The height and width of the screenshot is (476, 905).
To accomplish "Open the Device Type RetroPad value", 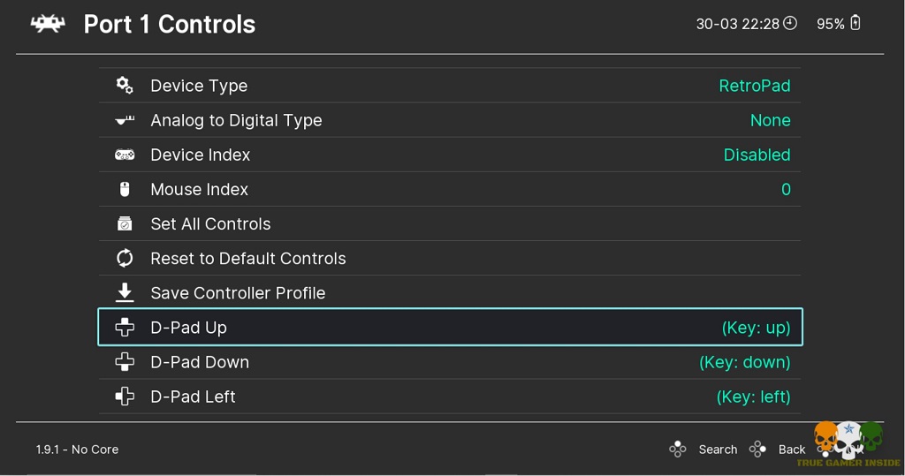I will pos(754,86).
